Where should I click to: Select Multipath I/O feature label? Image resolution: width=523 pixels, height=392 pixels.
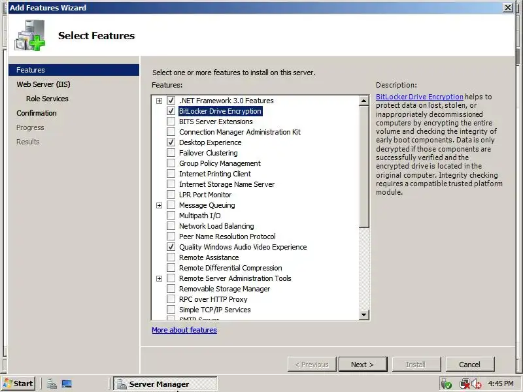click(200, 216)
